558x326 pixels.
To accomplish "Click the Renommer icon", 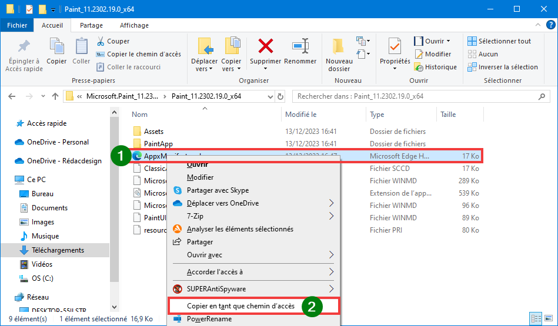I will (300, 46).
